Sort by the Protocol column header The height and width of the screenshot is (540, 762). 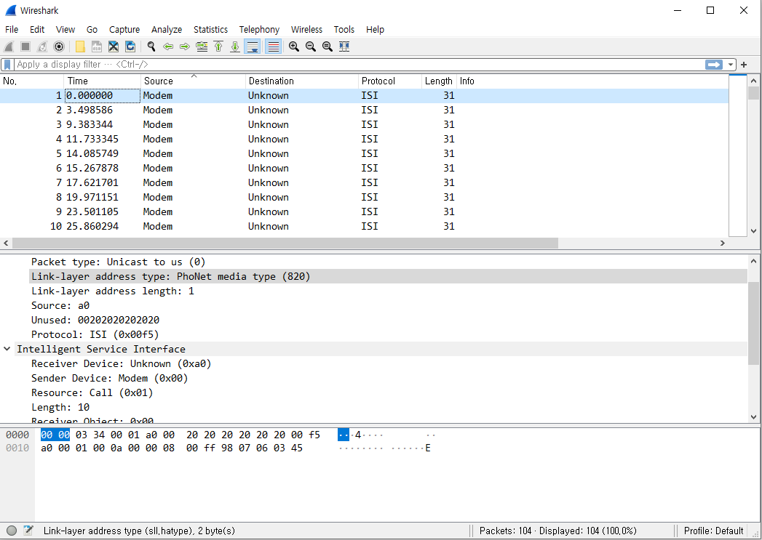(390, 81)
